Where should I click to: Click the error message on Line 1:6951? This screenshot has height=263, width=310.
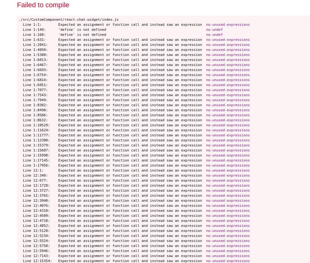tap(130, 85)
